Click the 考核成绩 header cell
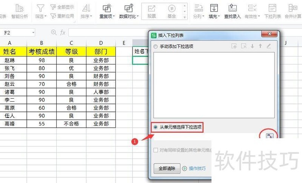Viewport: 302px width, 183px height. (x=42, y=52)
